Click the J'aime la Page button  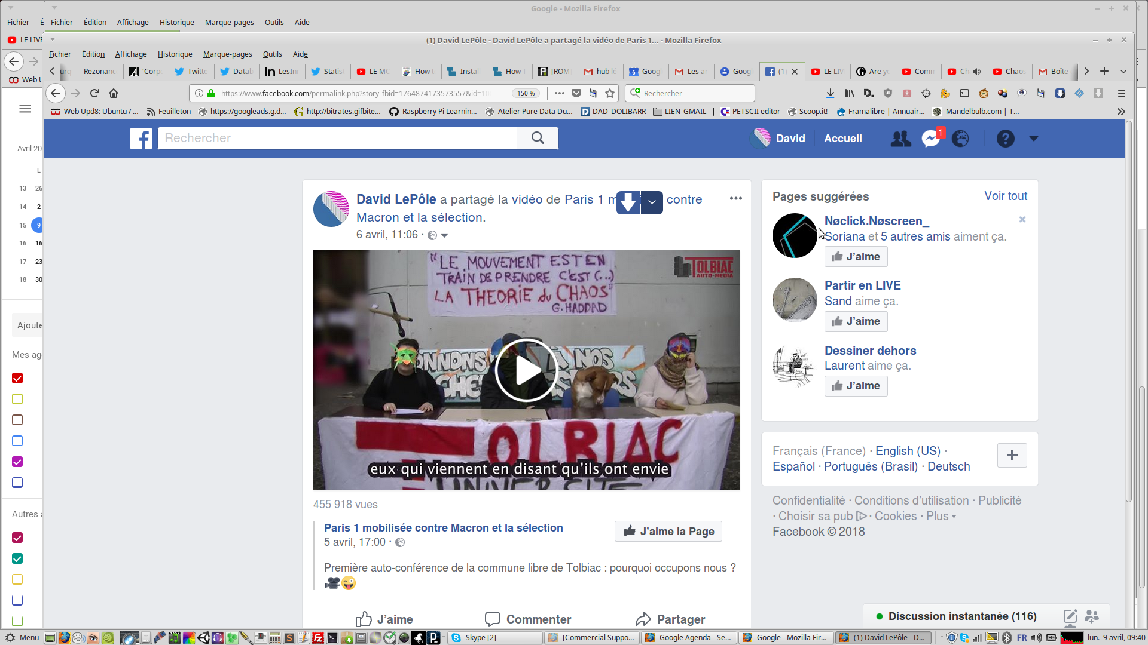tap(668, 531)
